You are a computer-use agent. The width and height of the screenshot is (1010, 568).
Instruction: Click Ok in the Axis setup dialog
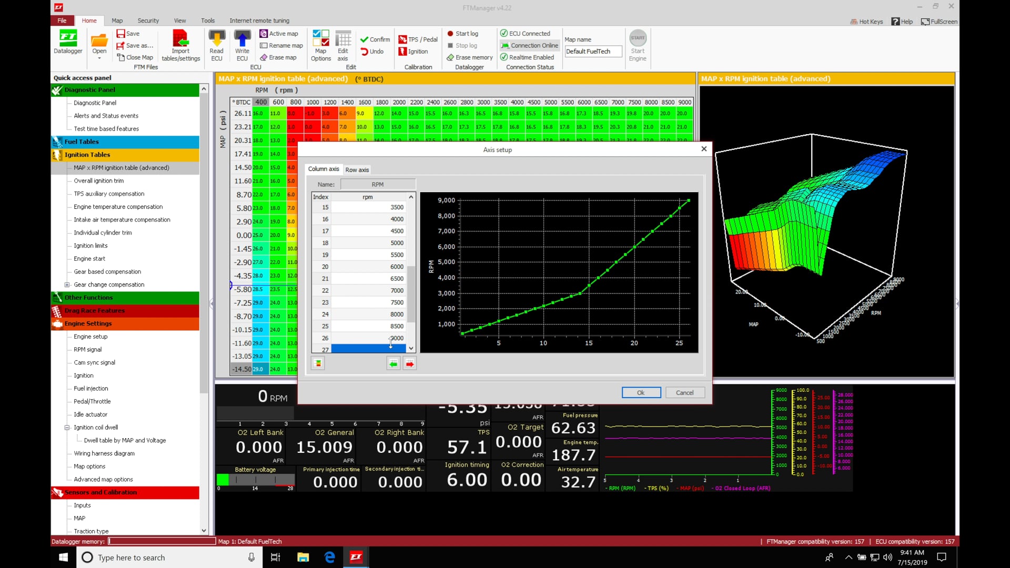coord(641,392)
